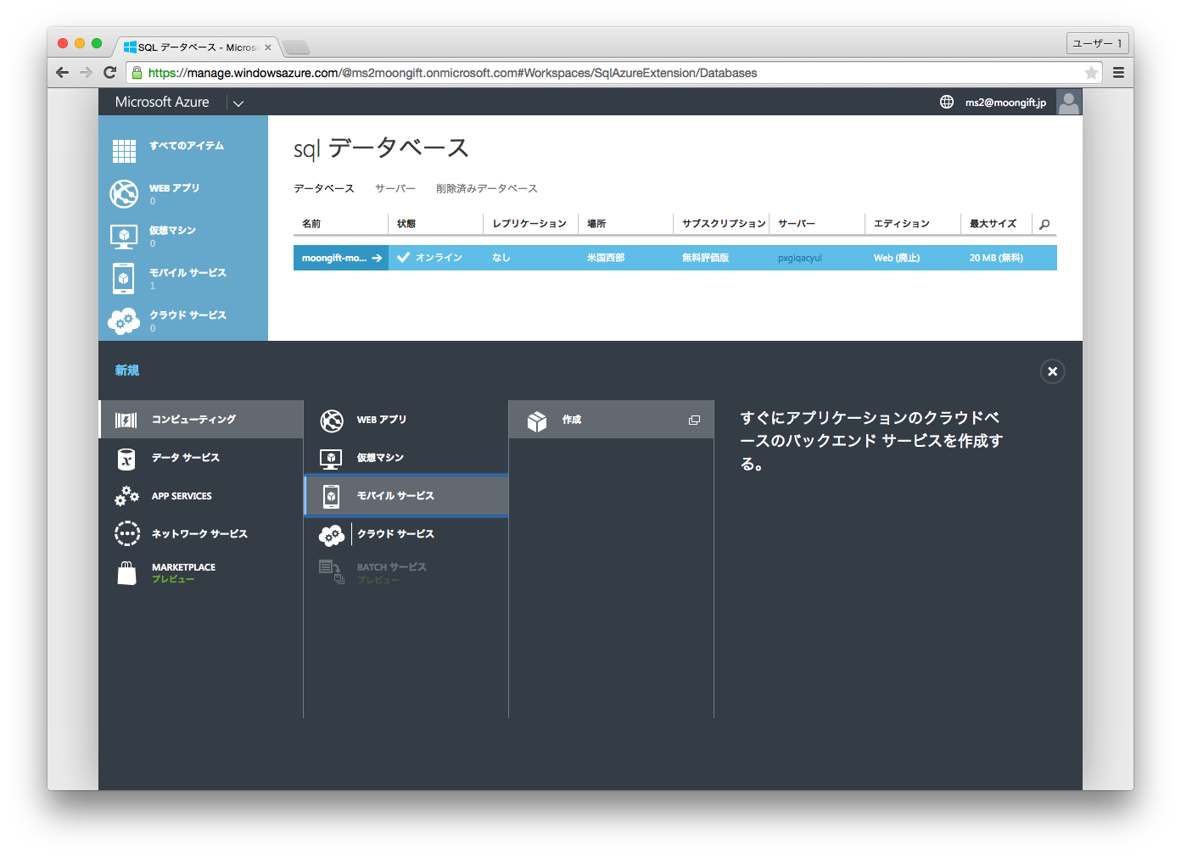Open the moongift-mo database arrow link
Image resolution: width=1181 pixels, height=858 pixels.
click(376, 258)
